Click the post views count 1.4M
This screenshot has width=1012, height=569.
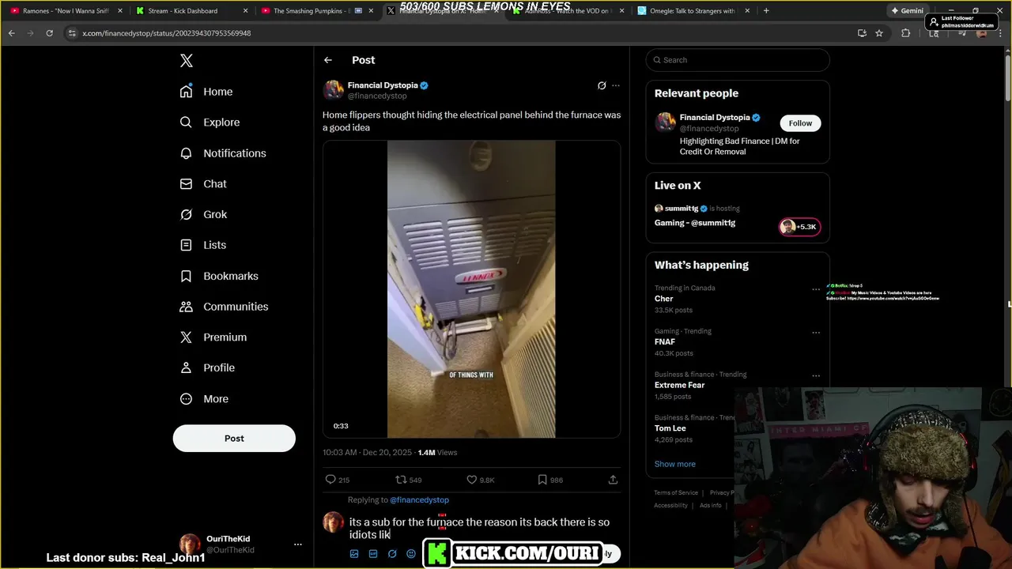pyautogui.click(x=437, y=453)
